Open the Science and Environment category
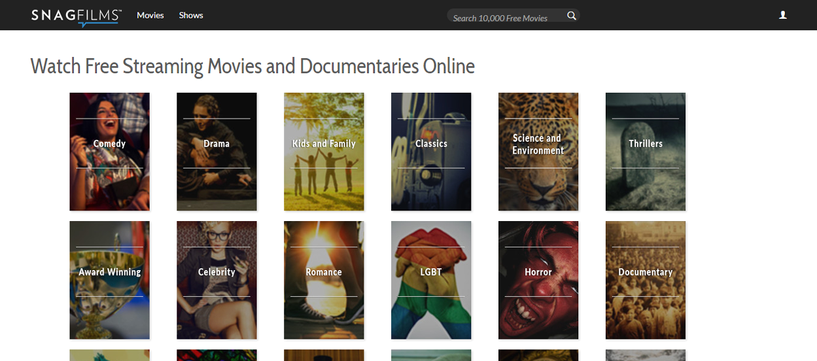 (538, 152)
